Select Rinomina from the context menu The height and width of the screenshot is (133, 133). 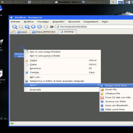(62, 68)
